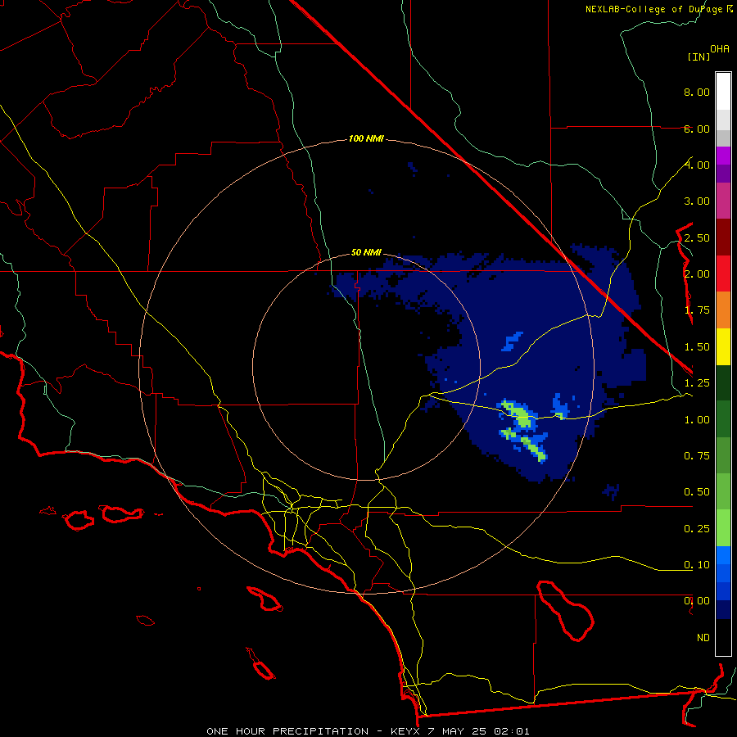This screenshot has height=737, width=737.
Task: Select the pink swatch beside 3.00
Action: click(x=723, y=201)
